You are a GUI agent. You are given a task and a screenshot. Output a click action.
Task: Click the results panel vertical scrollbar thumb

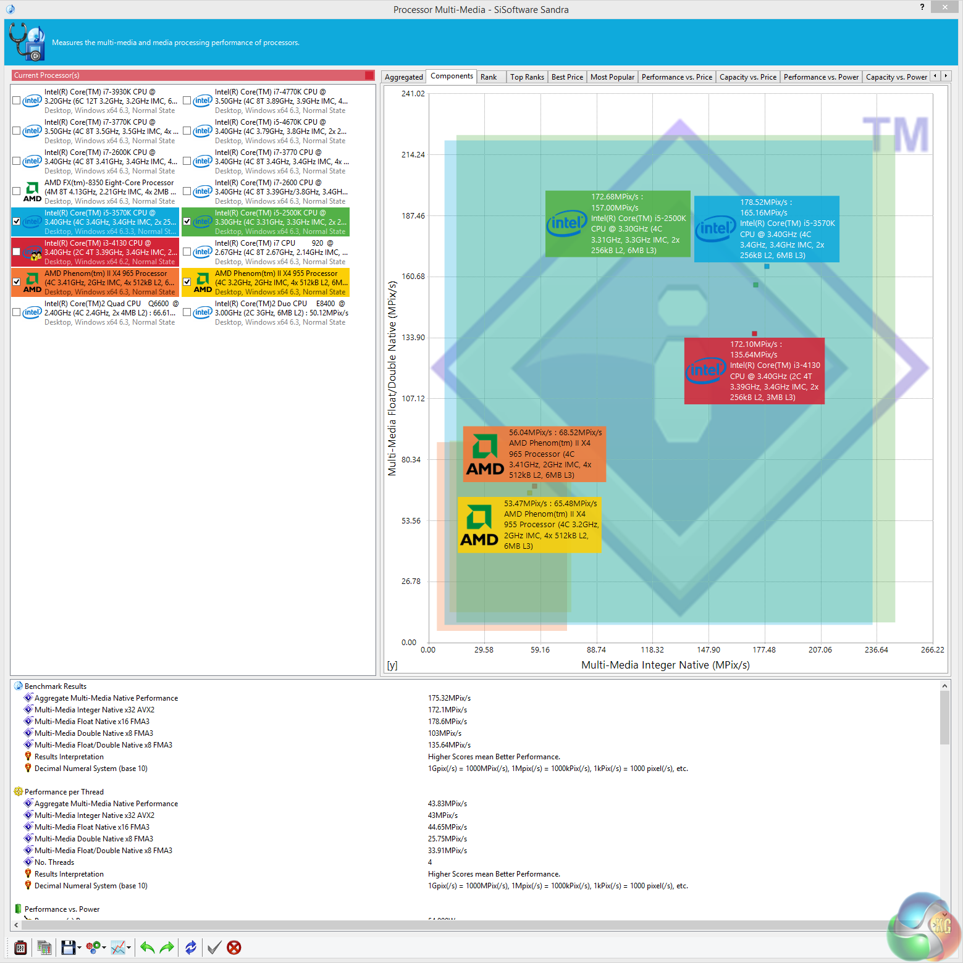point(944,717)
